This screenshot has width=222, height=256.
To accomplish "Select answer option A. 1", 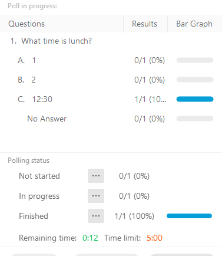I will pos(26,60).
